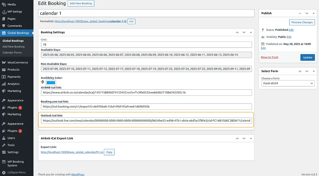Click the Payments icon in sidebar
This screenshot has height=176, width=319.
(4, 77)
